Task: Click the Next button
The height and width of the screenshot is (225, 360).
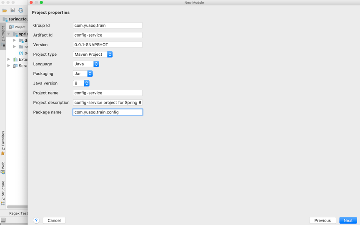Action: pyautogui.click(x=348, y=220)
